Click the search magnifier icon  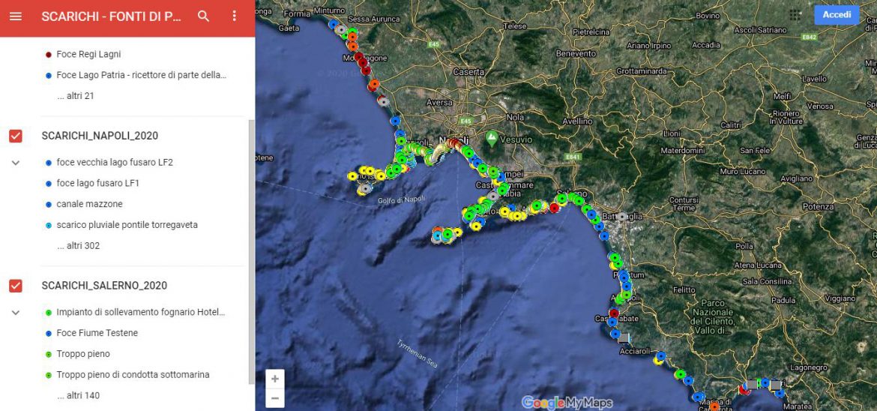click(204, 16)
